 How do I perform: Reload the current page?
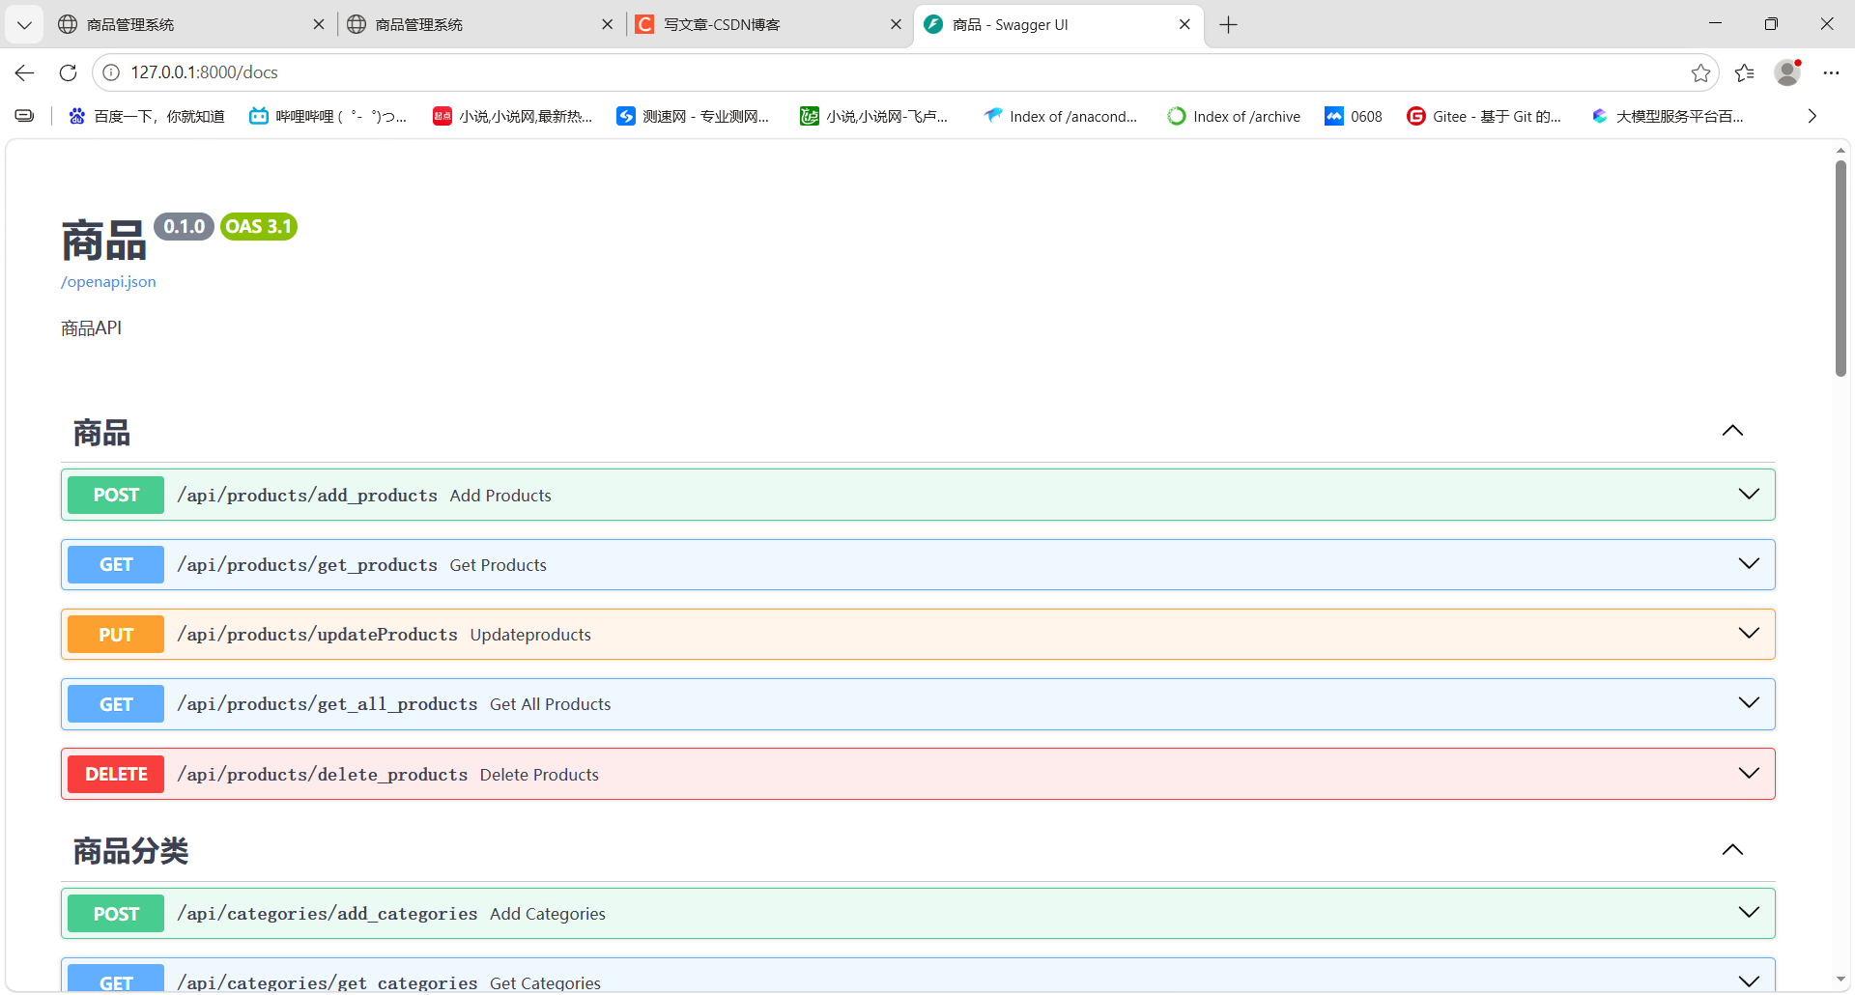click(x=68, y=72)
